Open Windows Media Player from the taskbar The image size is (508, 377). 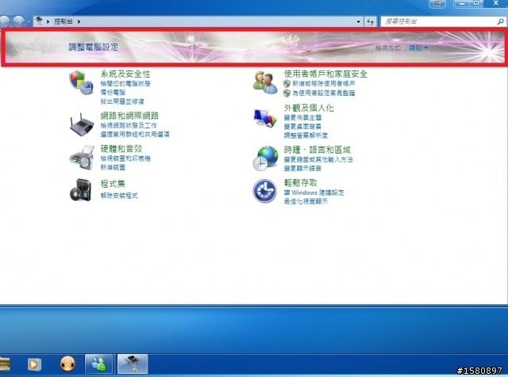coord(34,364)
